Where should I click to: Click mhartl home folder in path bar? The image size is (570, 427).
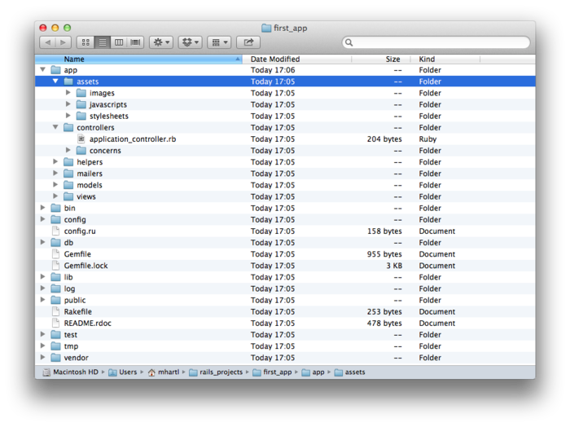tap(169, 372)
